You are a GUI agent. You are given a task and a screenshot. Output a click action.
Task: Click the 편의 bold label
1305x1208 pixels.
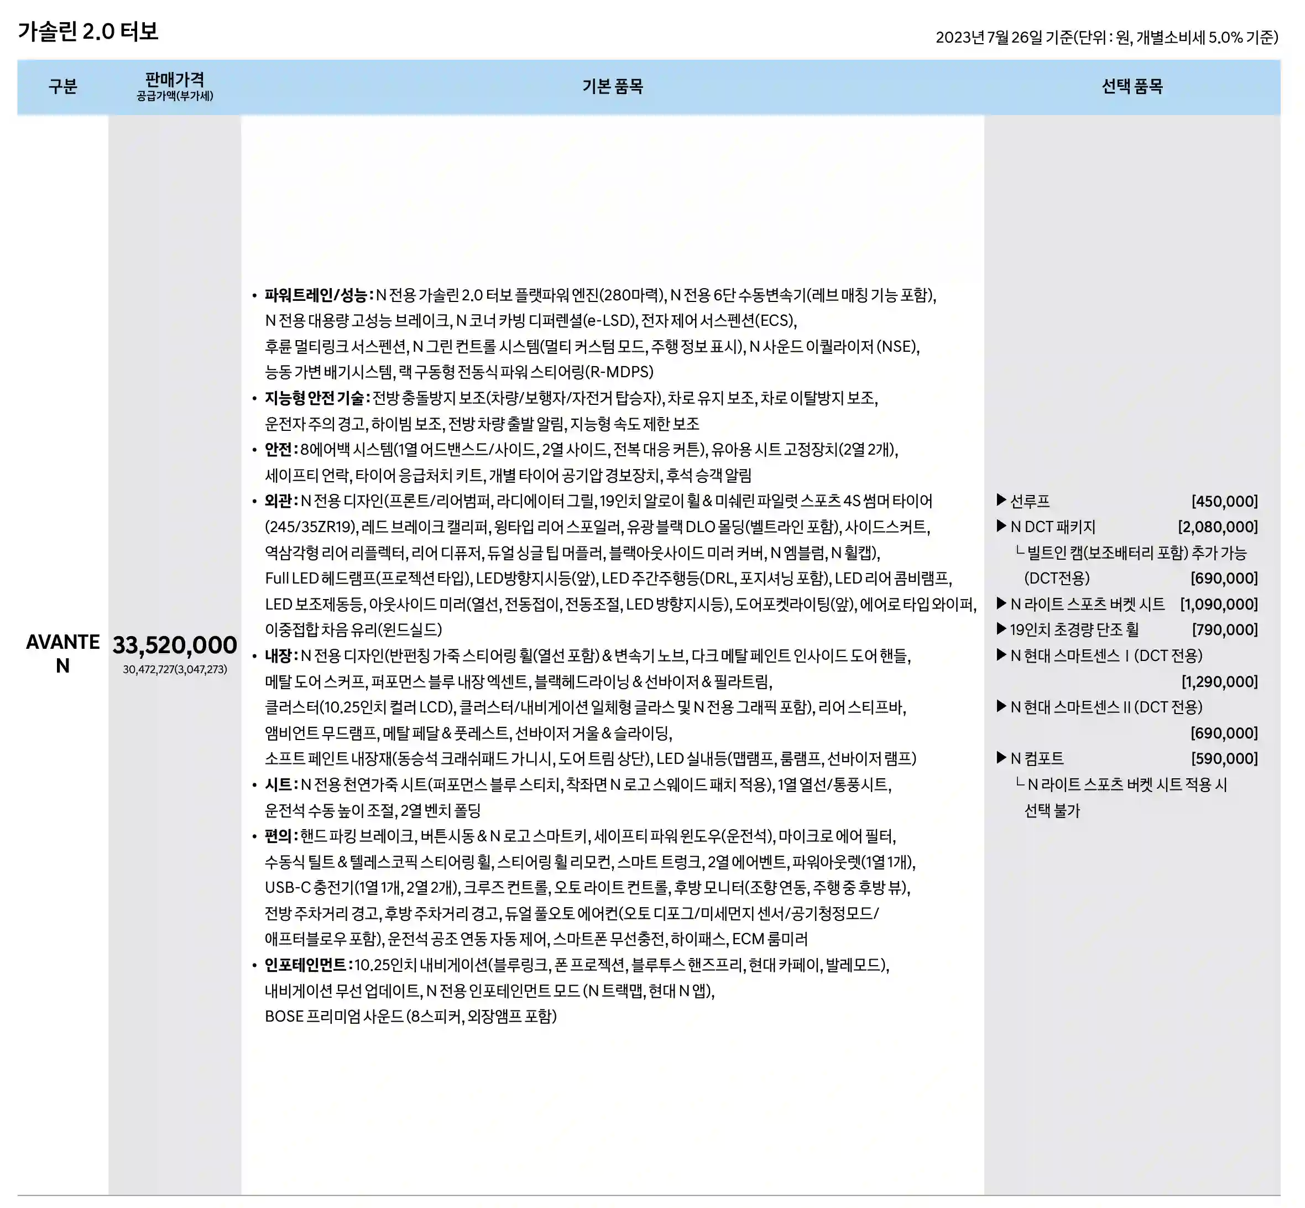tap(281, 836)
